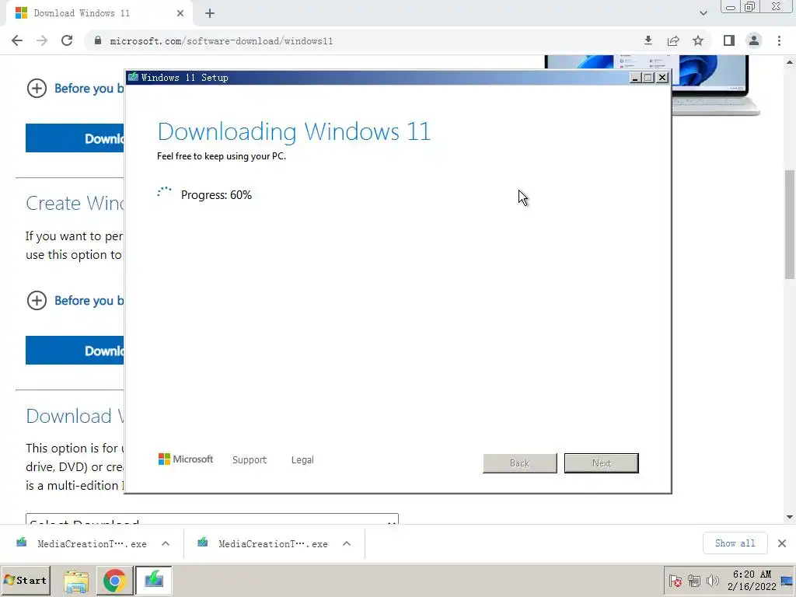This screenshot has height=597, width=796.
Task: Open Chrome three-dot menu
Action: click(x=779, y=40)
